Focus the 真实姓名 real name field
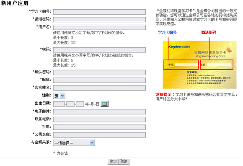The width and height of the screenshot is (243, 166). coord(99,88)
